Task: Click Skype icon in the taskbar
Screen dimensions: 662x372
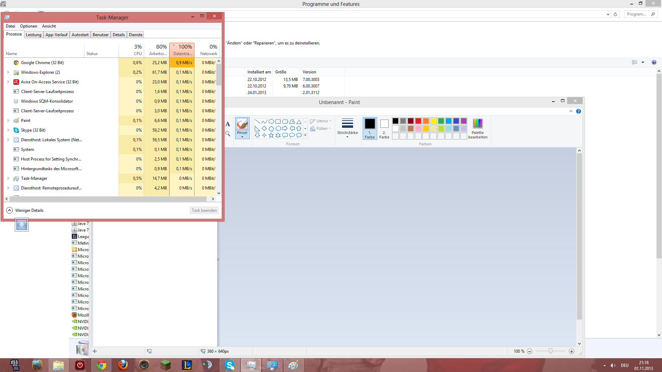Action: (x=230, y=365)
